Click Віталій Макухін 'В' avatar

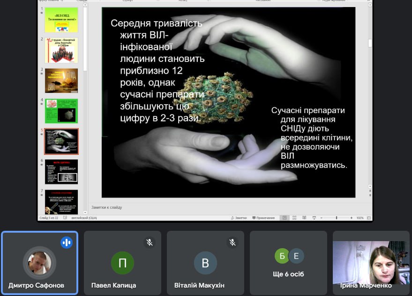pos(205,263)
